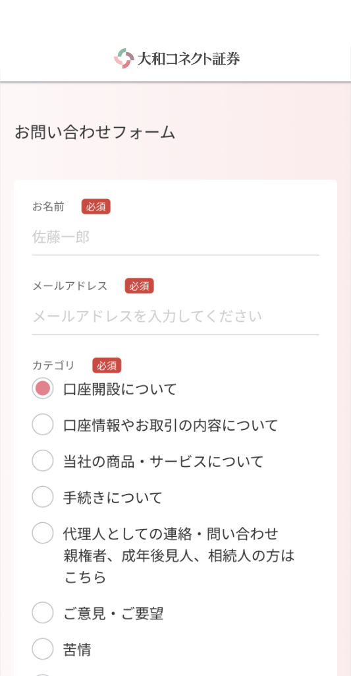Focus the お名前 input field
Viewport: 351px width, 676px height.
(175, 238)
